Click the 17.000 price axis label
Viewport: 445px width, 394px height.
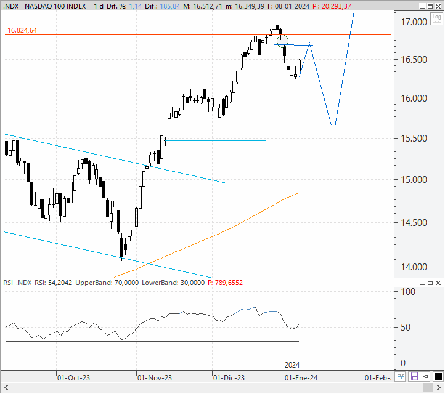click(x=414, y=22)
